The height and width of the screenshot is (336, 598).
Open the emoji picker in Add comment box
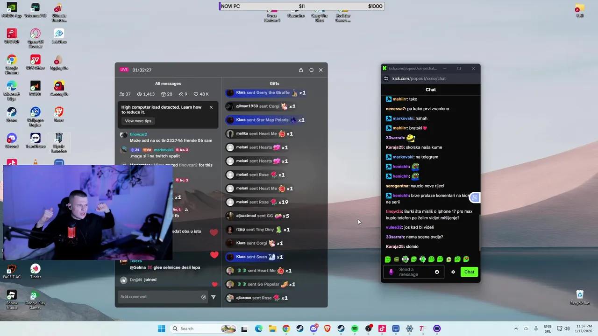204,297
